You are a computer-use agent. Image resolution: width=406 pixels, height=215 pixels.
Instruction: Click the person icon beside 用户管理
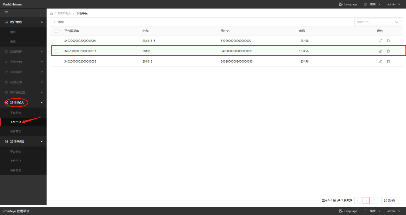point(6,22)
